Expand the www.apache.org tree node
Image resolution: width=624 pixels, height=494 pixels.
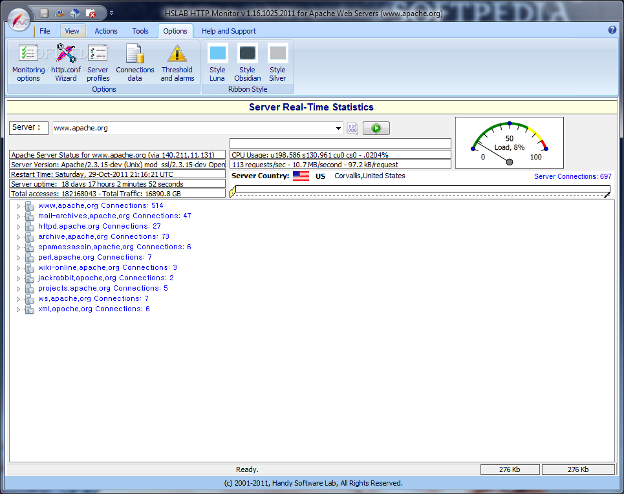point(18,206)
